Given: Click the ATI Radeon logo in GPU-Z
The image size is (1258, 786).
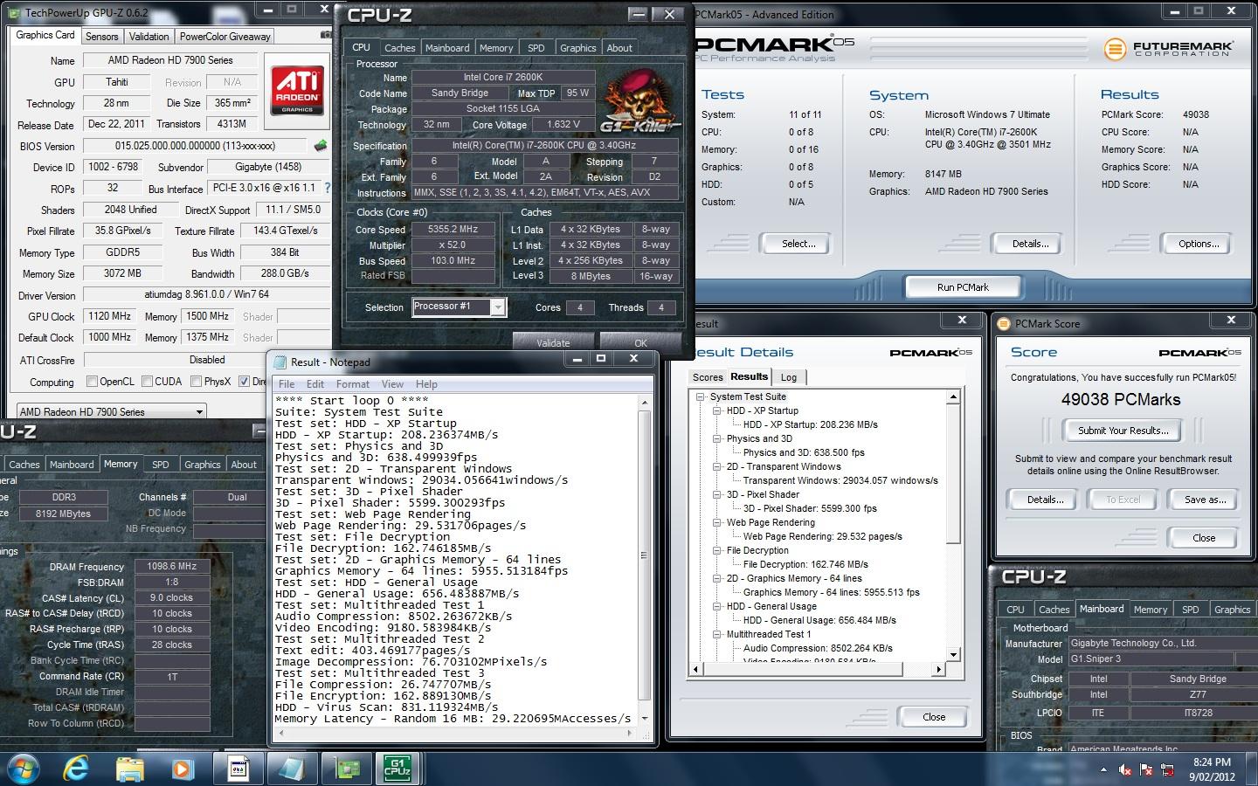Looking at the screenshot, I should tap(297, 90).
